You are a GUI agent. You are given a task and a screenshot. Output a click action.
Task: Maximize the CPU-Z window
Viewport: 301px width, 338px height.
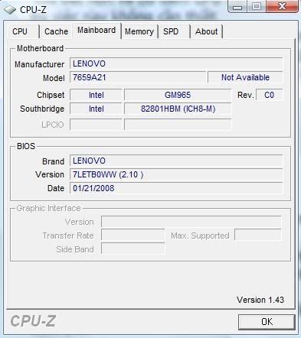[257, 7]
